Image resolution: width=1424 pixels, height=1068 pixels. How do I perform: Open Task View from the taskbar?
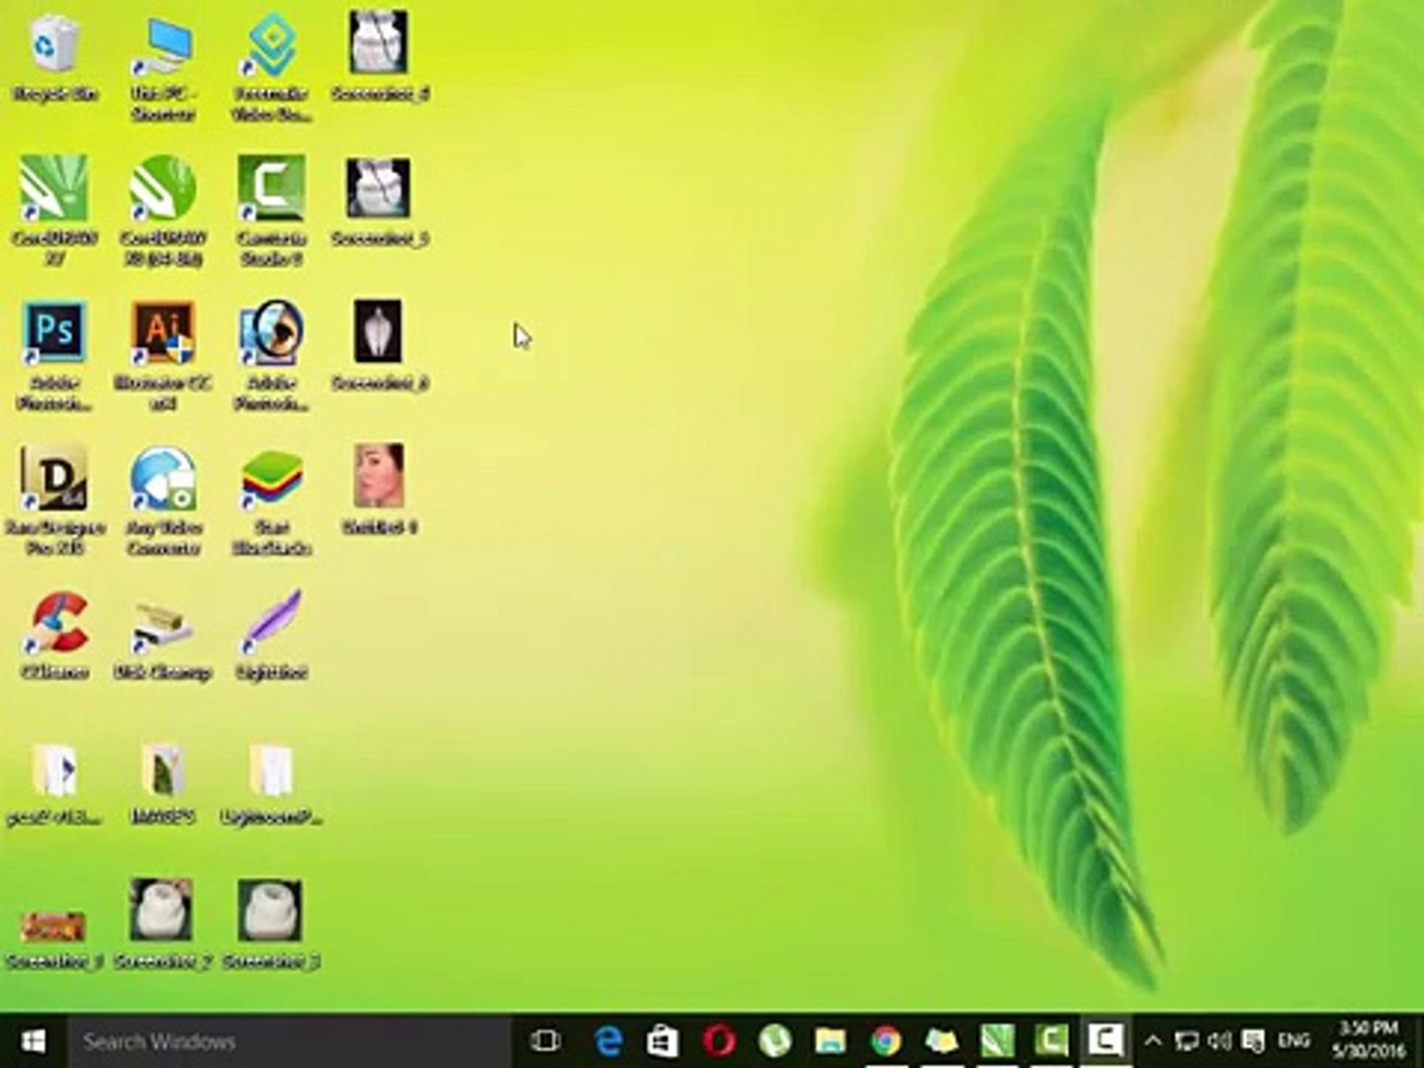pyautogui.click(x=545, y=1040)
